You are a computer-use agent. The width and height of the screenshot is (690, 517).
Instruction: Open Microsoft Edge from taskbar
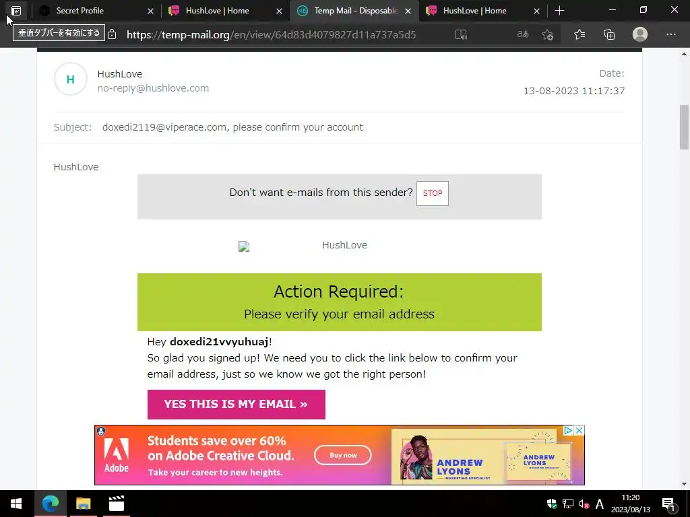(x=51, y=504)
